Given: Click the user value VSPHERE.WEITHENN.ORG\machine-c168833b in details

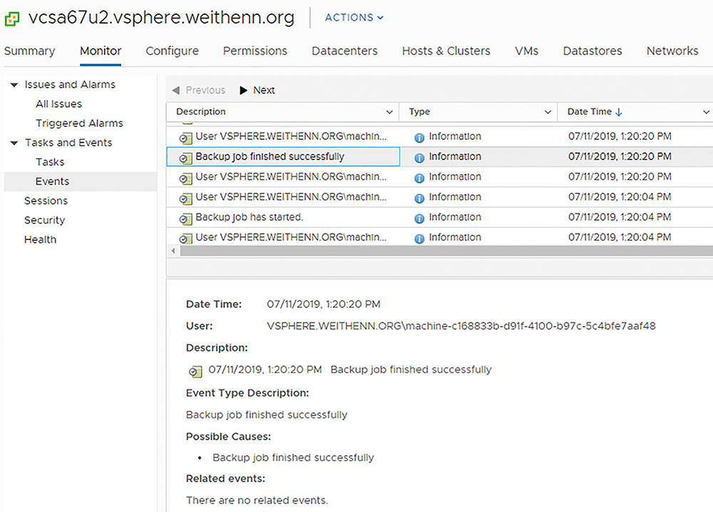Looking at the screenshot, I should (x=461, y=326).
